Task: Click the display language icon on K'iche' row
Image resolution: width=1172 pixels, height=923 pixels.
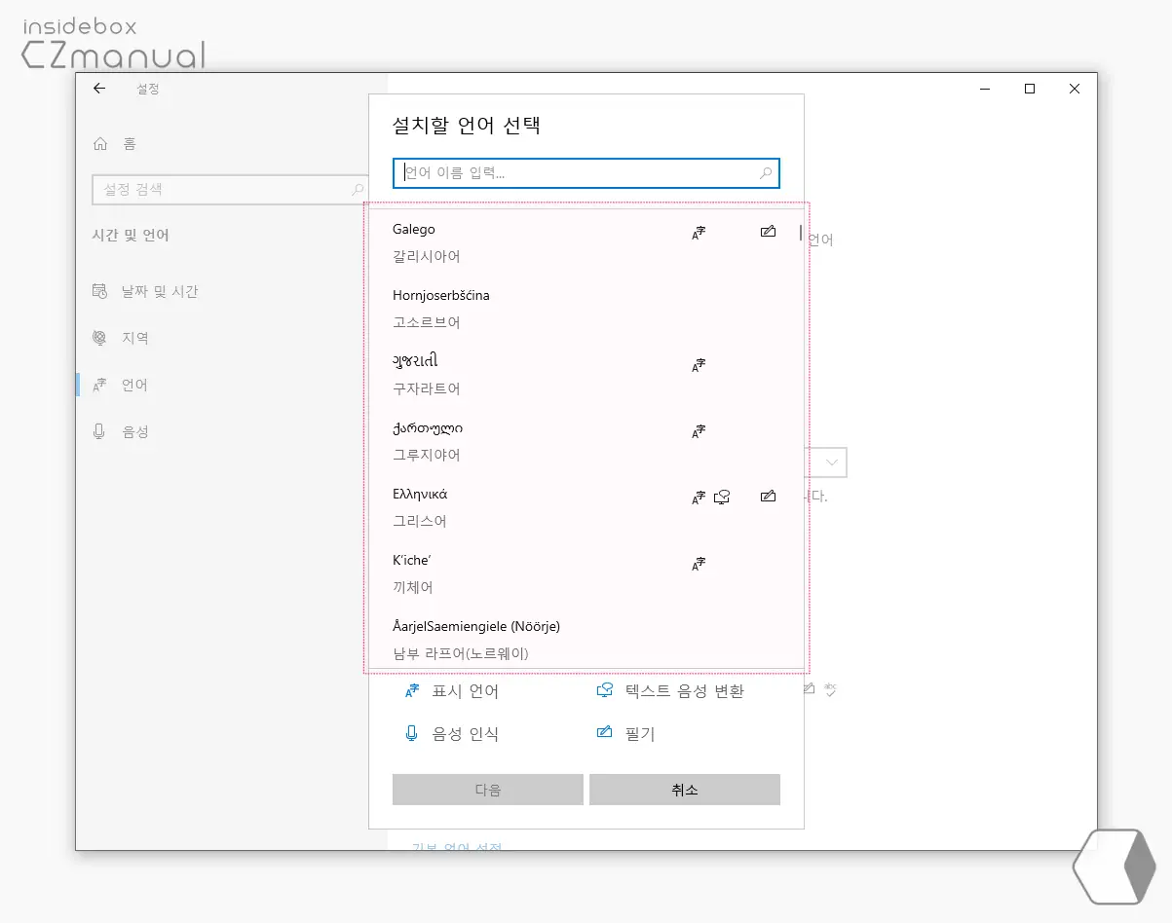Action: click(x=698, y=564)
